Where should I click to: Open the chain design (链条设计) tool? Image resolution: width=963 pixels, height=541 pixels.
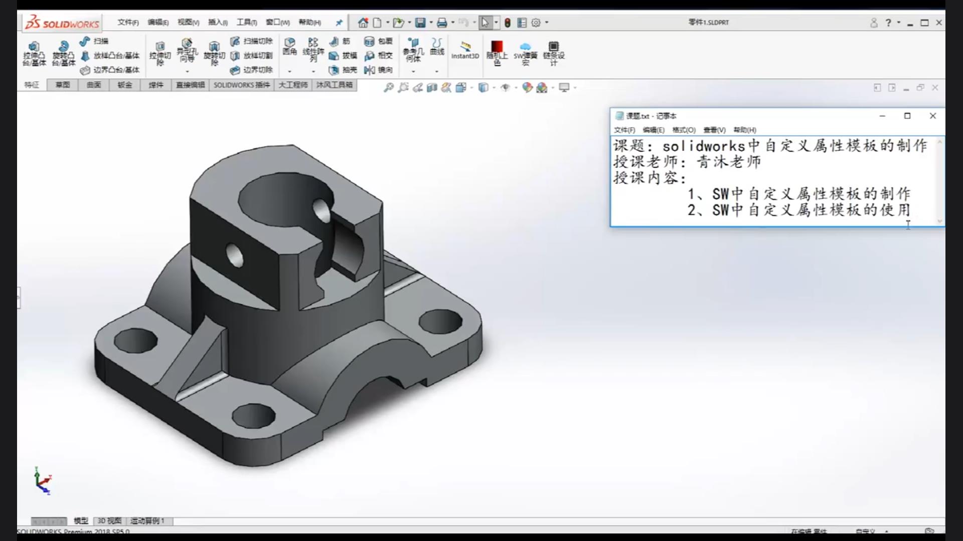pos(554,53)
